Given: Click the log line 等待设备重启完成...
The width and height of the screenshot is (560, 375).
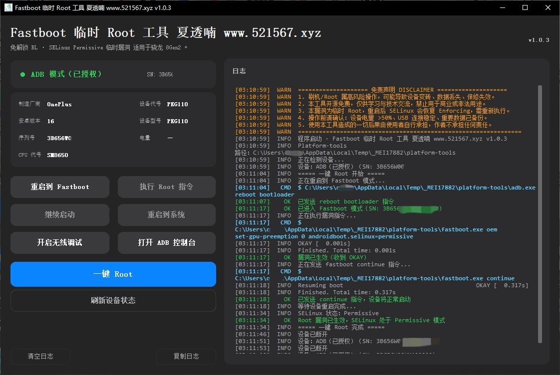Looking at the screenshot, I should click(x=295, y=307).
